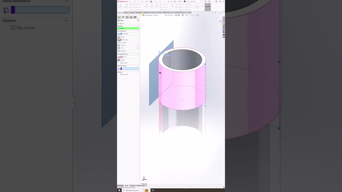
Task: Accept the plane with the green checkmark
Action: 118,23
